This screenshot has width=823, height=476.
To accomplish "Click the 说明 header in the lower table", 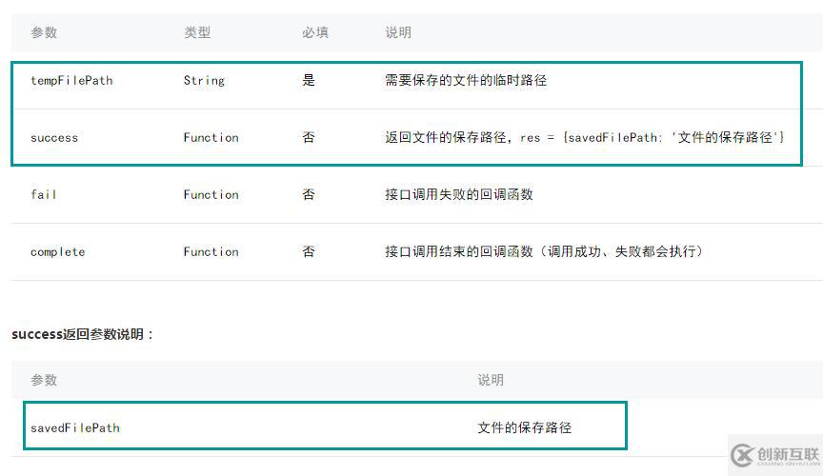I will pyautogui.click(x=491, y=380).
